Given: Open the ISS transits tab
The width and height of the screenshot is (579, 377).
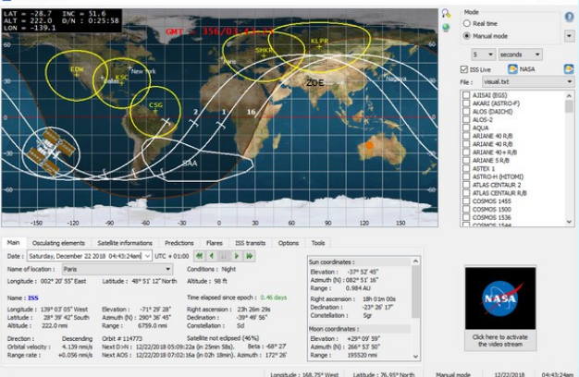Looking at the screenshot, I should [250, 243].
